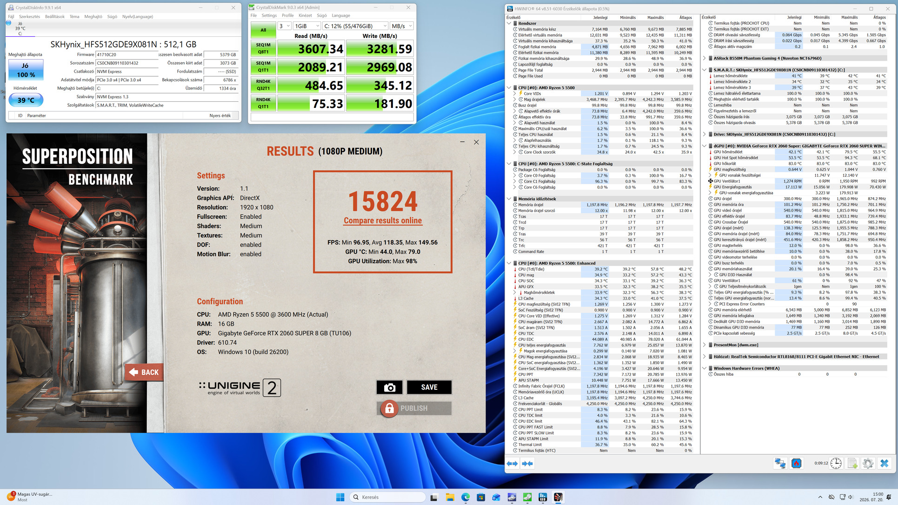Open the taskbar volume control

pyautogui.click(x=851, y=497)
